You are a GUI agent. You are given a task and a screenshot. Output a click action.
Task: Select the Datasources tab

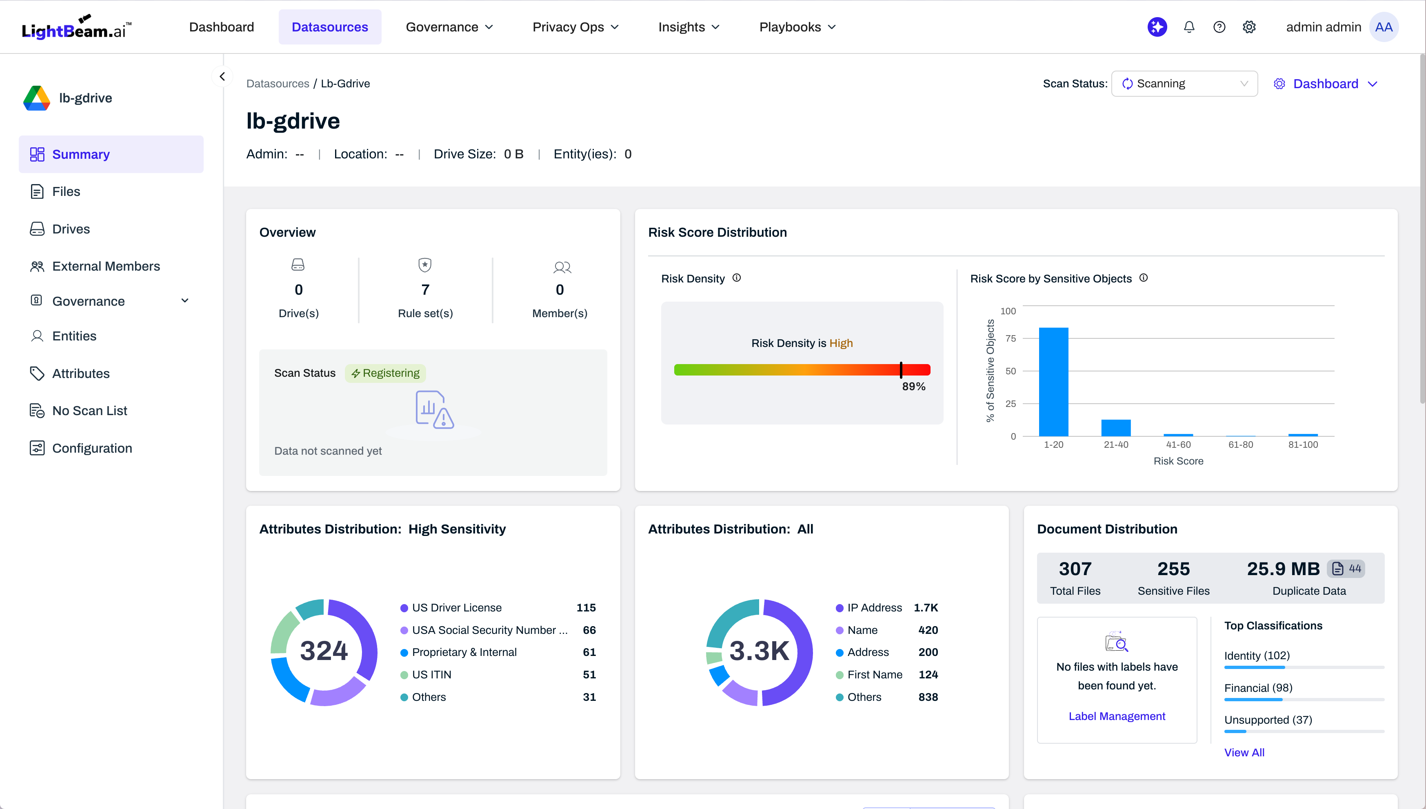pyautogui.click(x=330, y=27)
